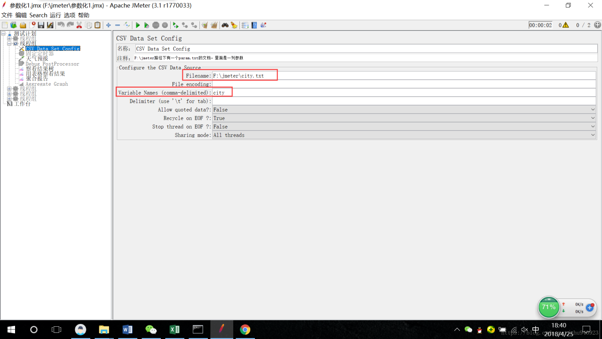Start the test with green play button
Screen dimensions: 602x339
click(138, 25)
